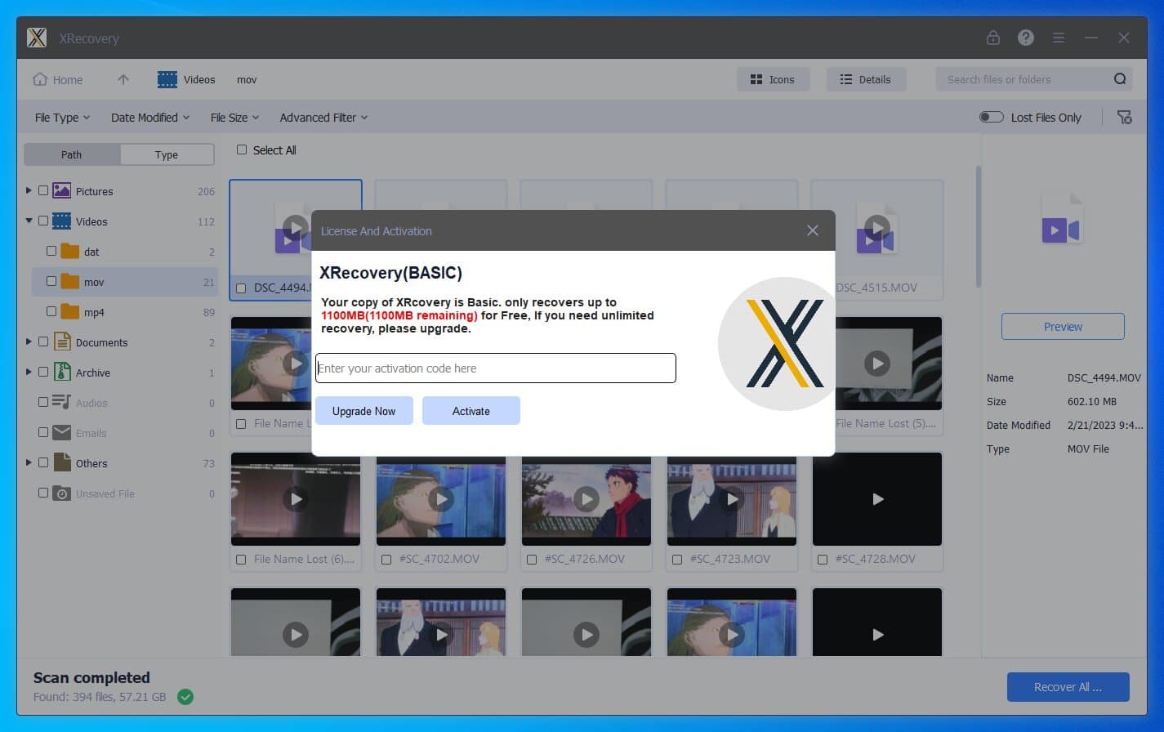Toggle the Lost Files Only switch
The width and height of the screenshot is (1164, 732).
click(991, 118)
